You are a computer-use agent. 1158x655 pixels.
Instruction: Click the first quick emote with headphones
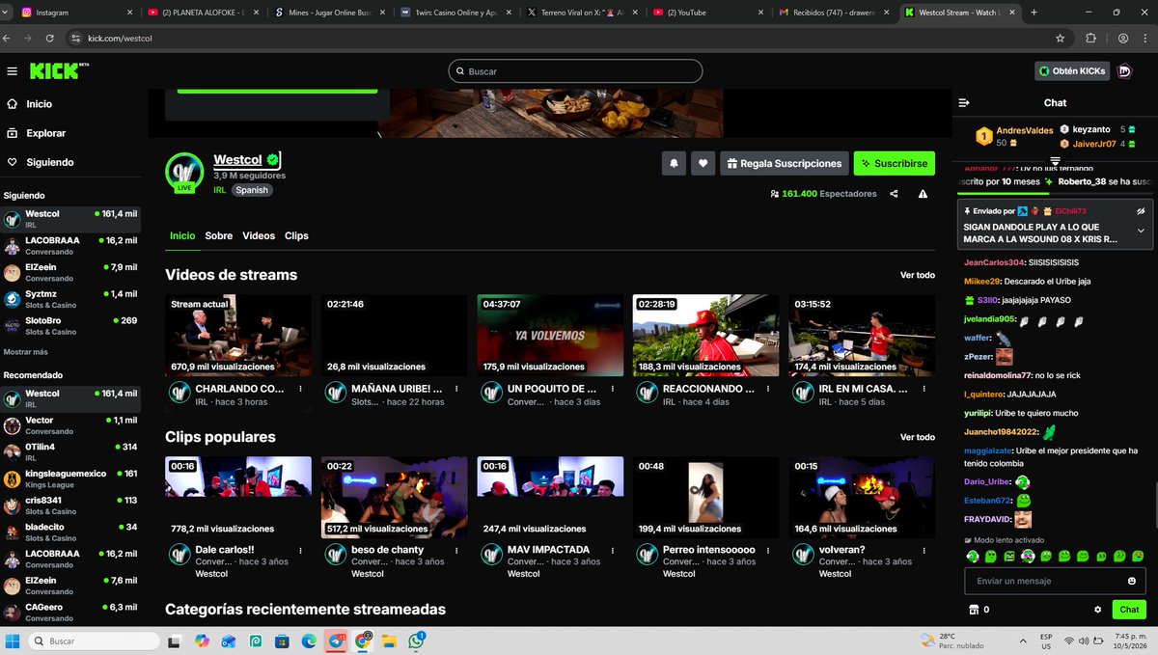point(973,557)
